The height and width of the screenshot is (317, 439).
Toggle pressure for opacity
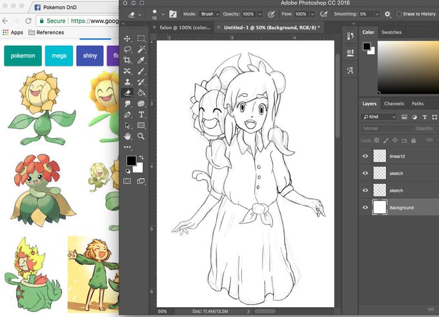pyautogui.click(x=271, y=14)
